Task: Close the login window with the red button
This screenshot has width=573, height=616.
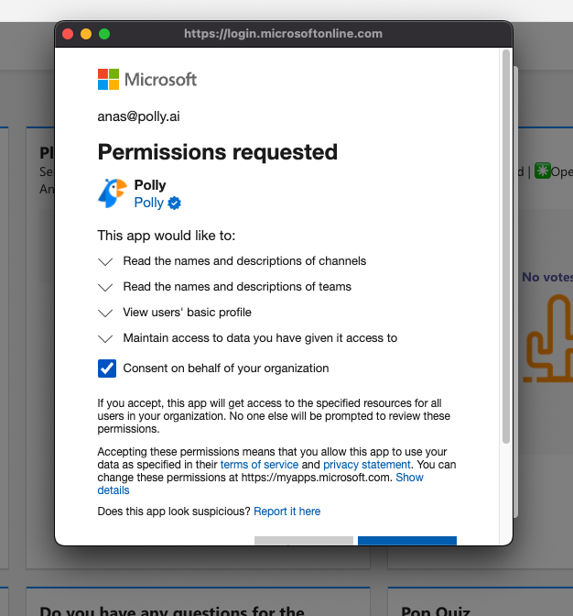Action: click(x=68, y=34)
